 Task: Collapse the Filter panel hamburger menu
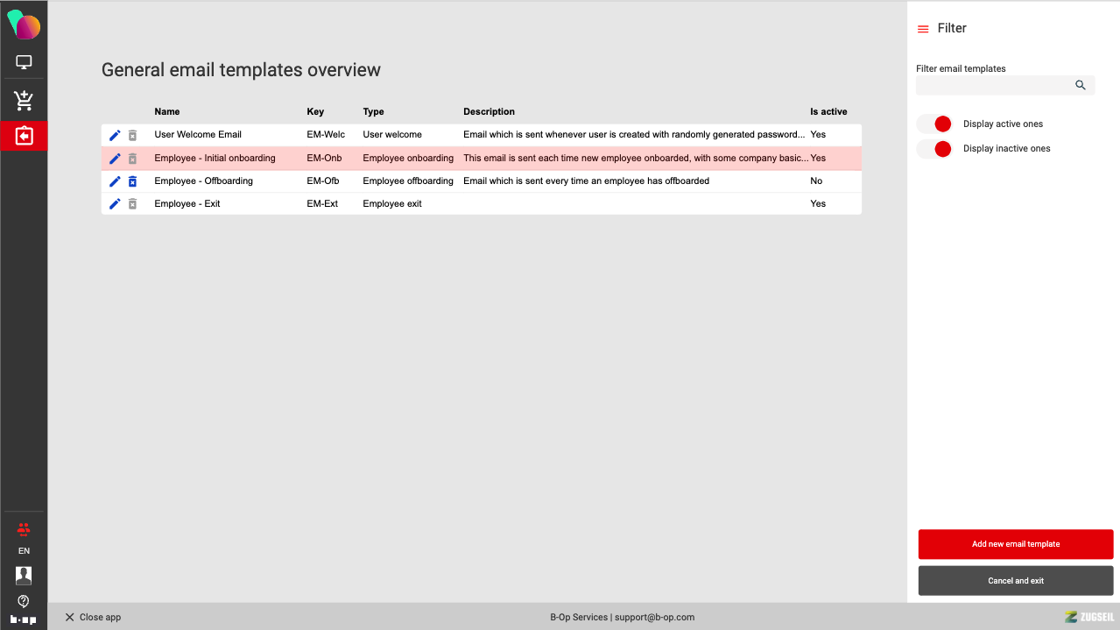(x=923, y=29)
